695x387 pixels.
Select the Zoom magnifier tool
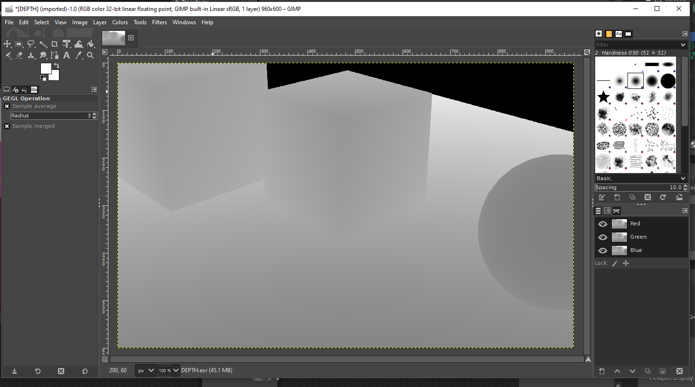pos(90,56)
